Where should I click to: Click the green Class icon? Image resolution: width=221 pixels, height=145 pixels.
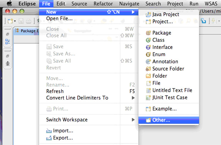pos(148,40)
